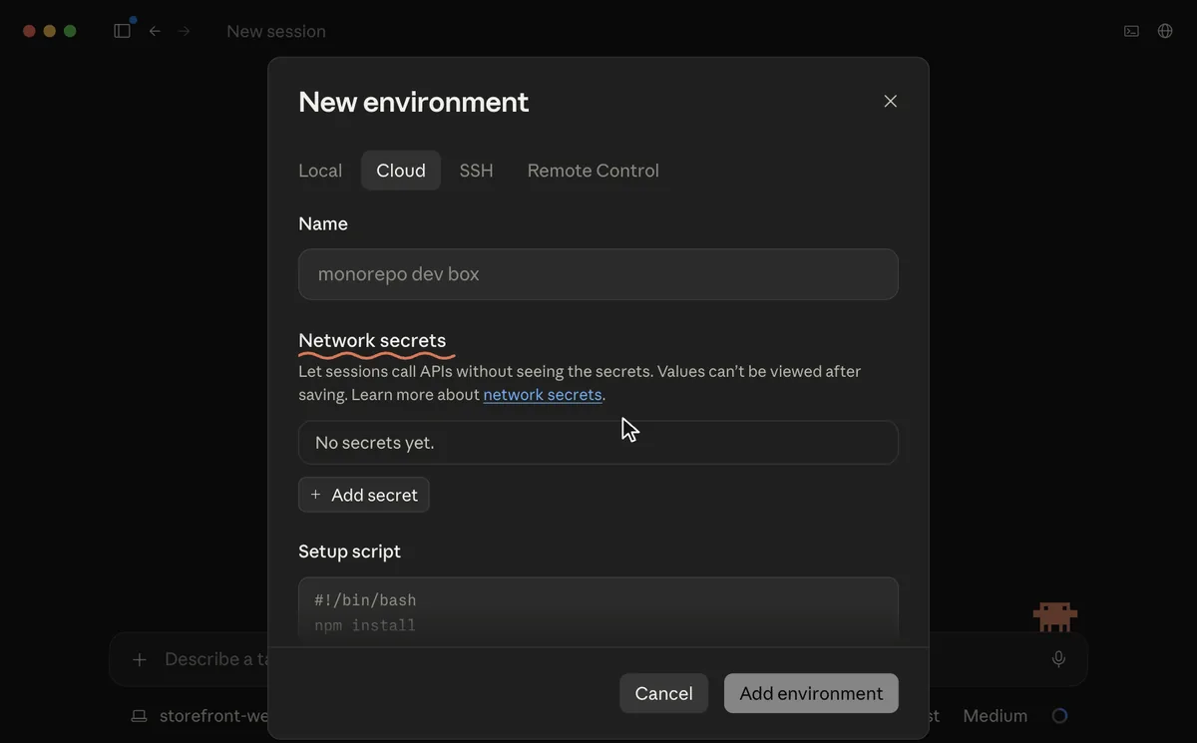Image resolution: width=1197 pixels, height=743 pixels.
Task: Select the Cloud tab
Action: pos(401,171)
